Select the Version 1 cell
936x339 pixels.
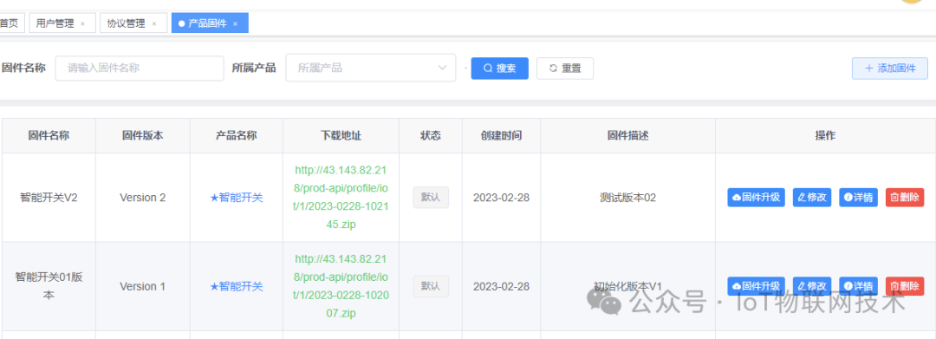(x=143, y=286)
